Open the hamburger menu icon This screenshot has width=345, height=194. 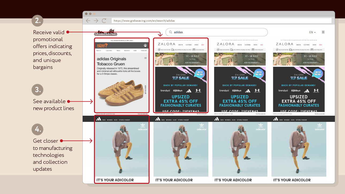(x=323, y=32)
